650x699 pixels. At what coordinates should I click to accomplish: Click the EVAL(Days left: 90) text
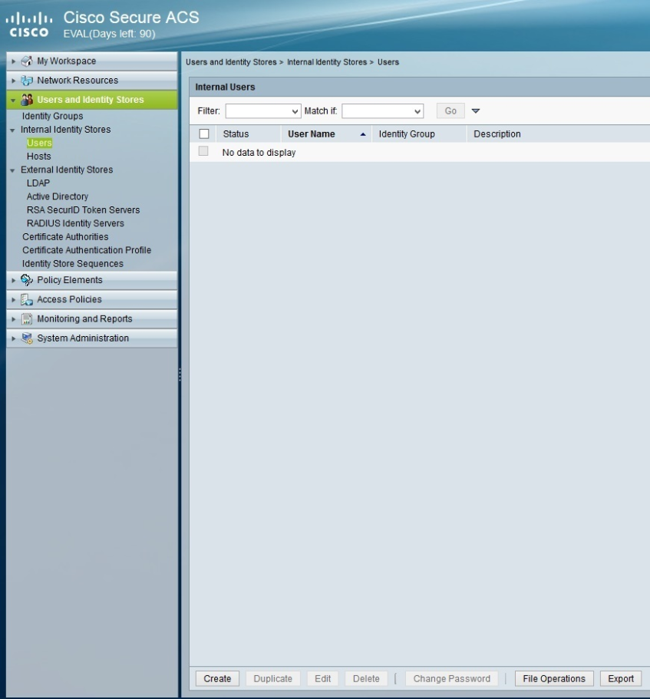tap(109, 34)
